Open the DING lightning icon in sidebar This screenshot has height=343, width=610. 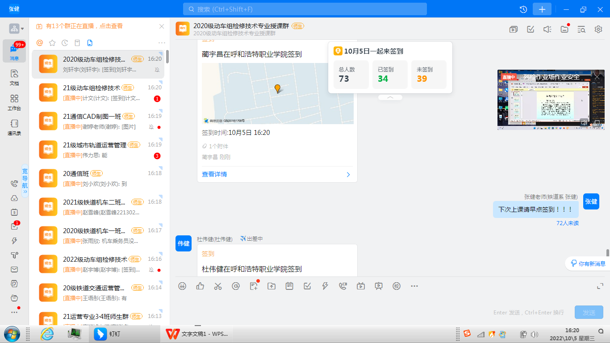click(14, 241)
